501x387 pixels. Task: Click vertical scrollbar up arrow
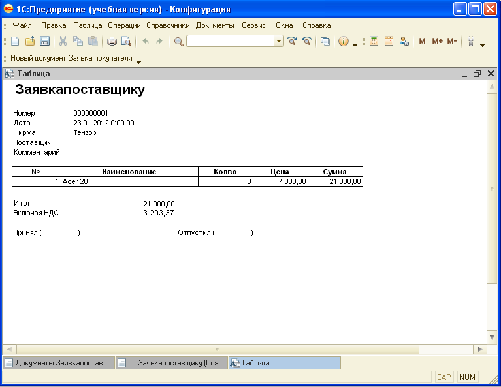(492, 87)
